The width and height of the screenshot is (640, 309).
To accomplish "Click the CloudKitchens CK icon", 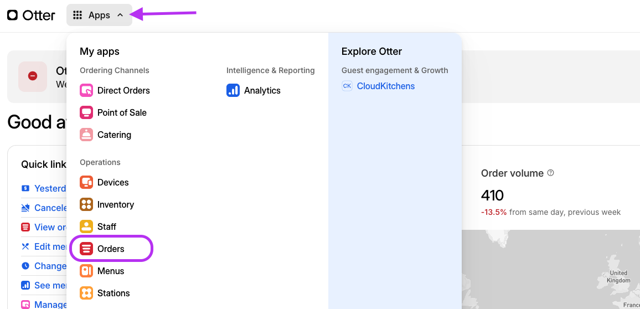I will click(x=347, y=86).
